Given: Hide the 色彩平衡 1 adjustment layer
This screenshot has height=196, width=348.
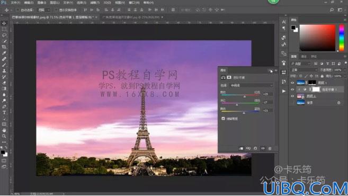Looking at the screenshot, I should [292, 90].
